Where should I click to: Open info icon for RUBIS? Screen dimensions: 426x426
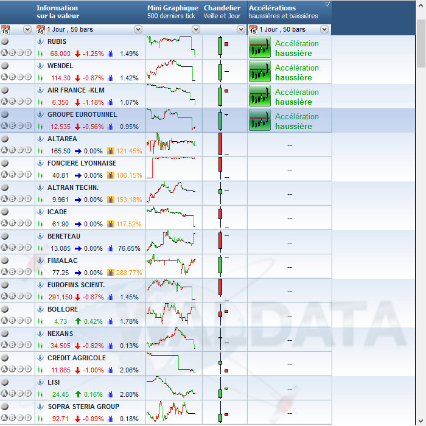coord(41,41)
